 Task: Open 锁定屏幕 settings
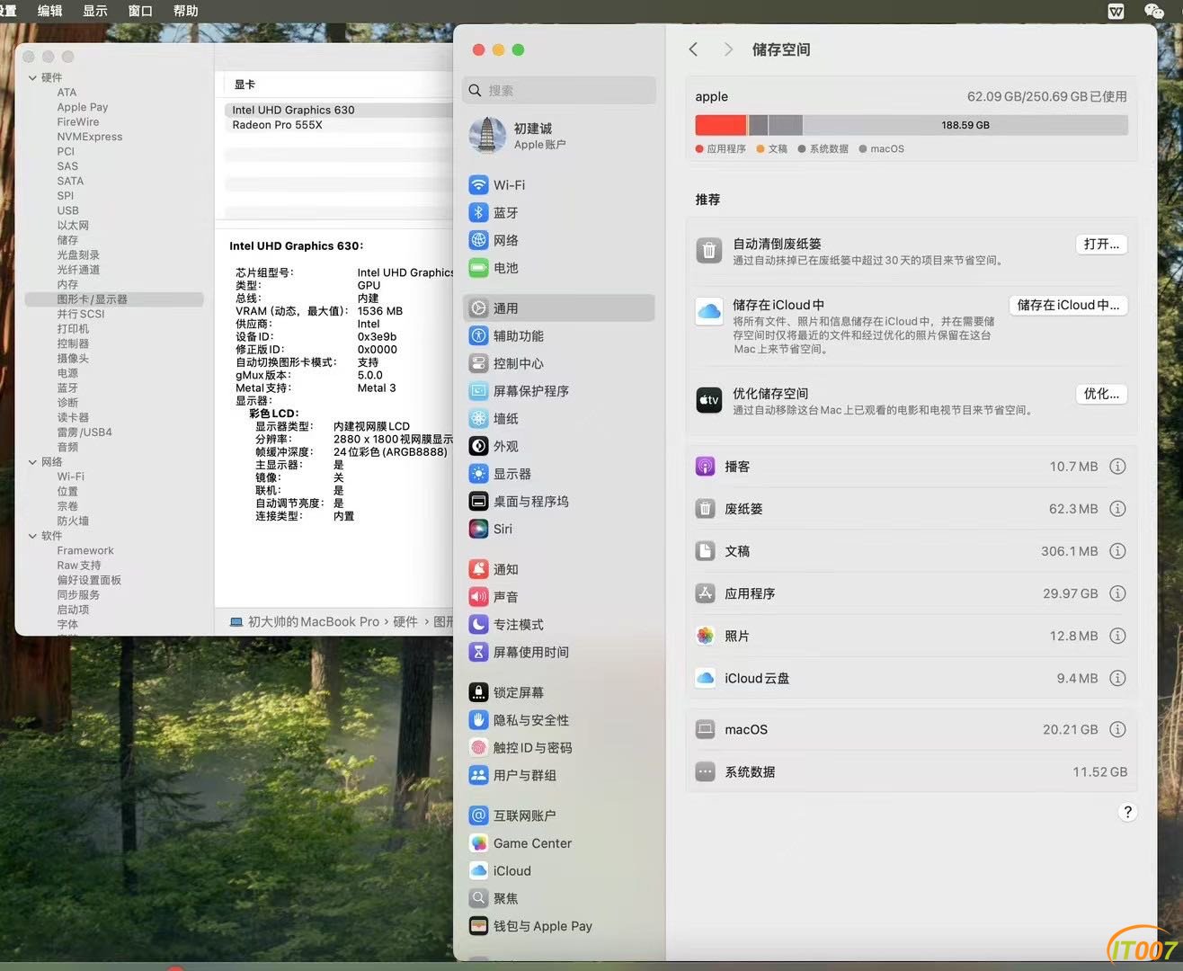(559, 692)
